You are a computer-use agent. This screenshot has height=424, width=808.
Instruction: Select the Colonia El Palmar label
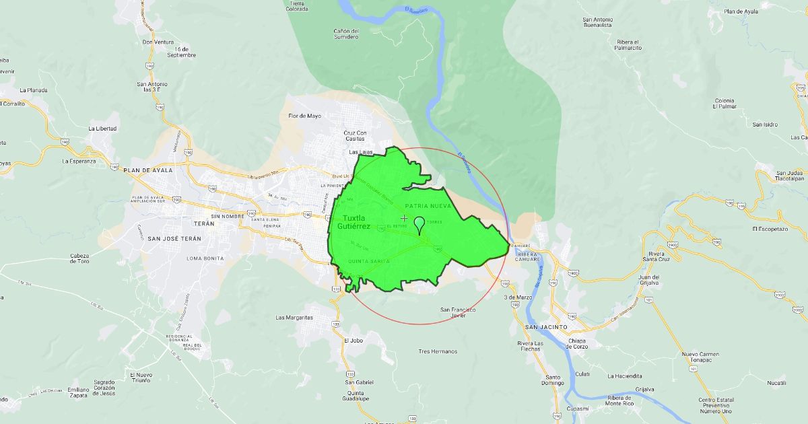[725, 104]
